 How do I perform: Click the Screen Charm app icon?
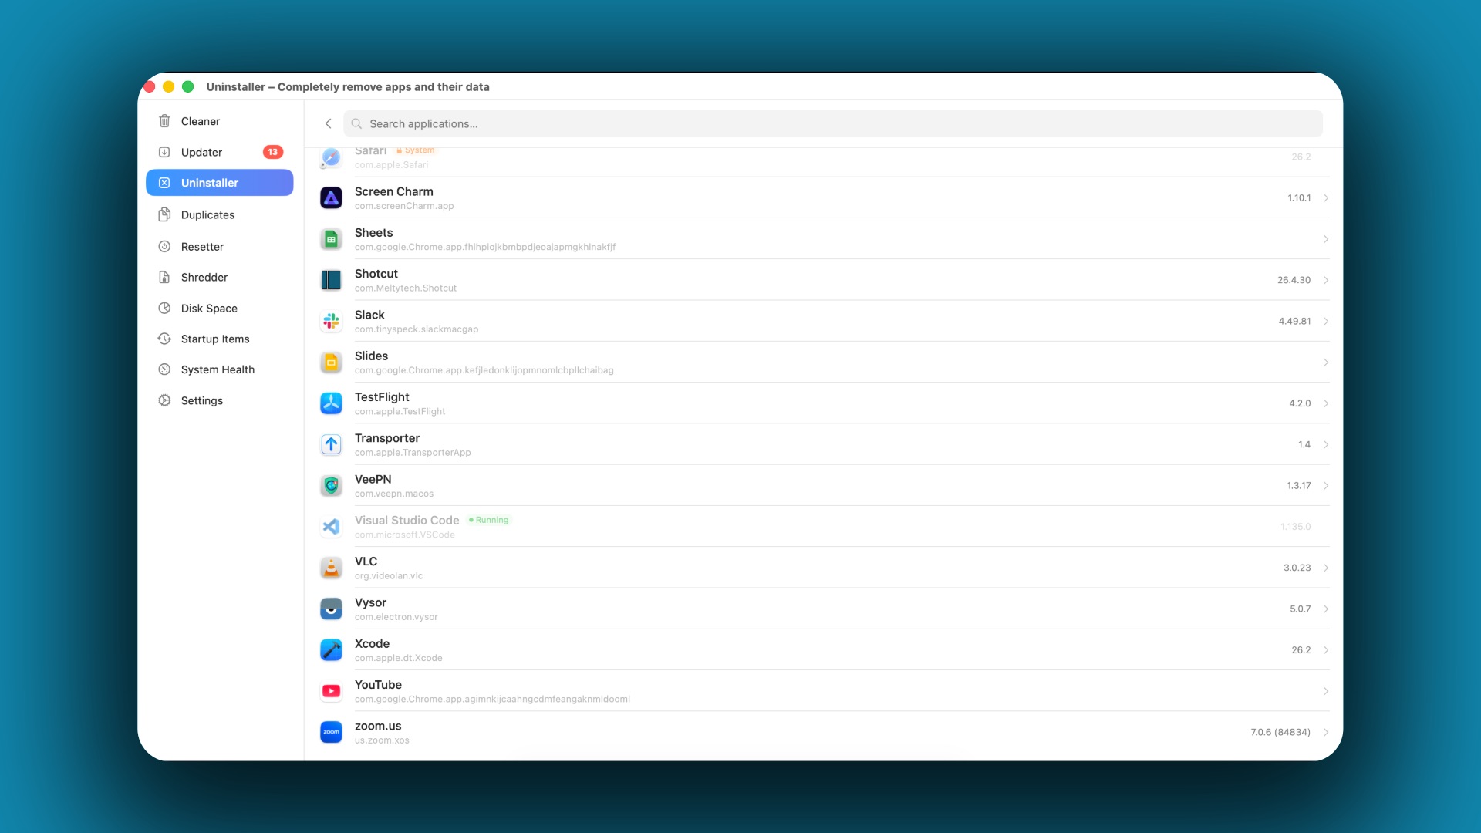(x=331, y=198)
